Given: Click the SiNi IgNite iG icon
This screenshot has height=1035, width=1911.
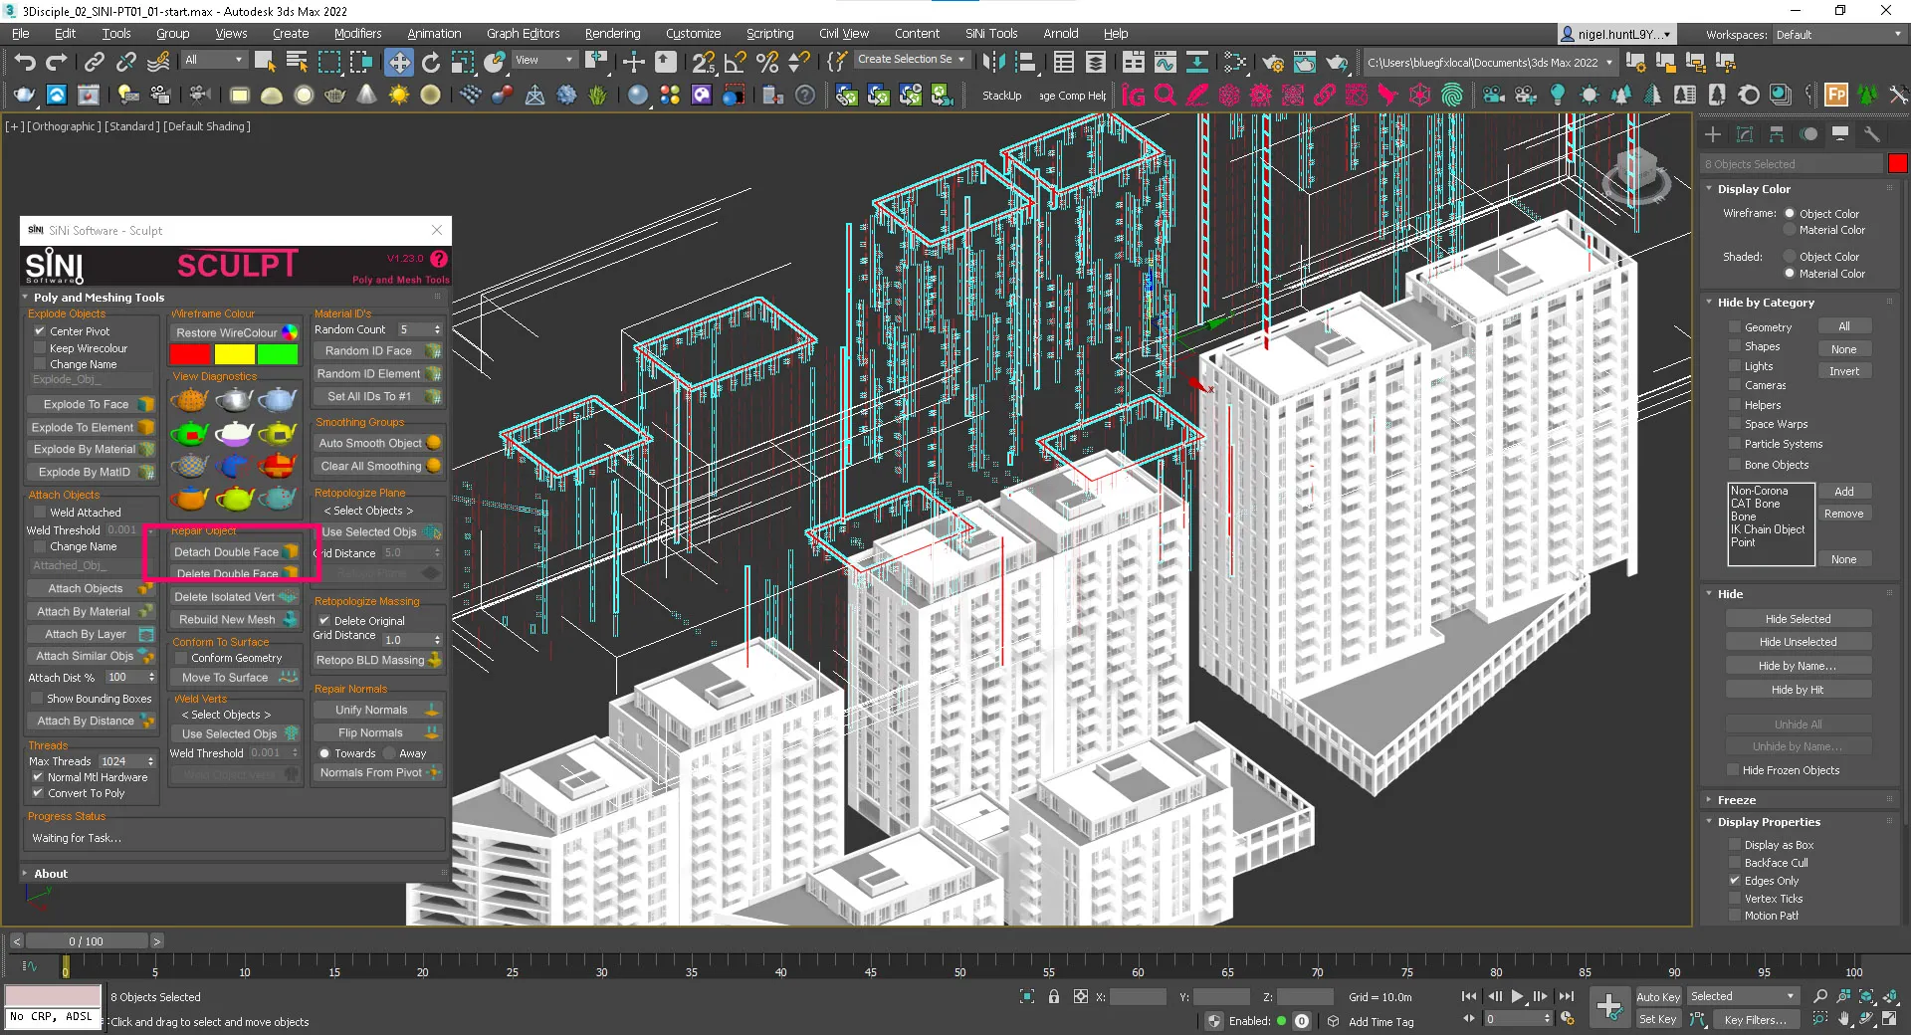Looking at the screenshot, I should click(1133, 96).
